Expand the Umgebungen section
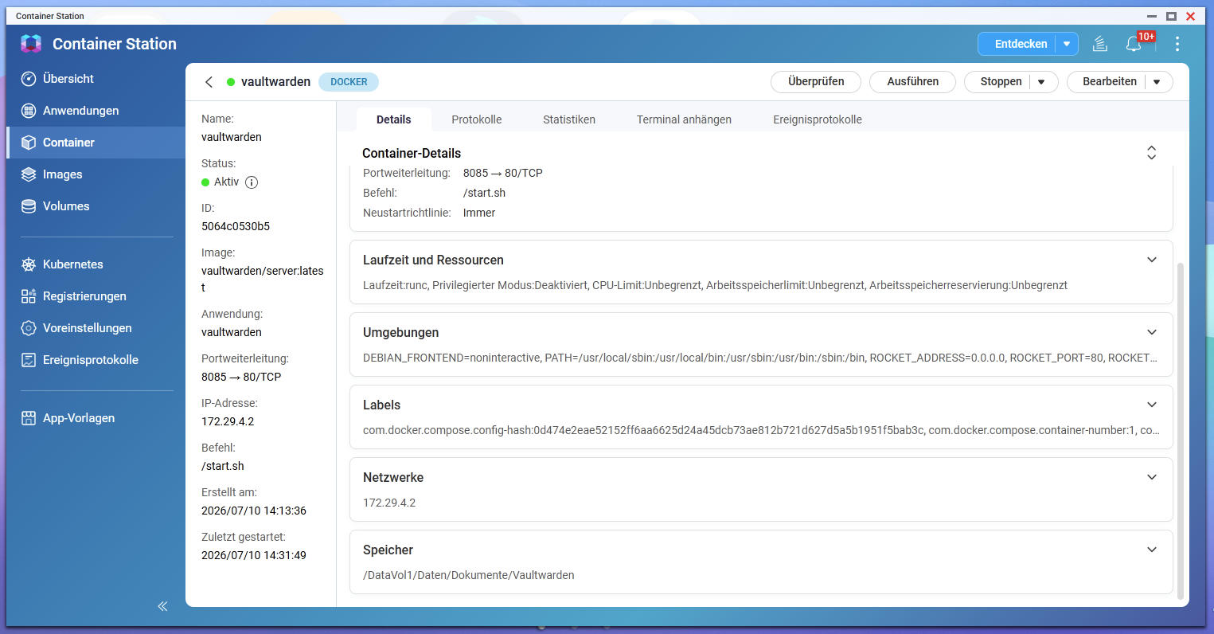 tap(1152, 332)
